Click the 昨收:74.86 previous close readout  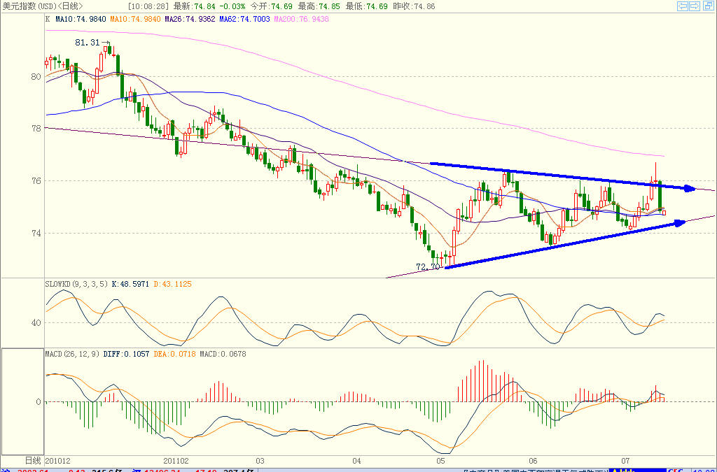click(415, 6)
